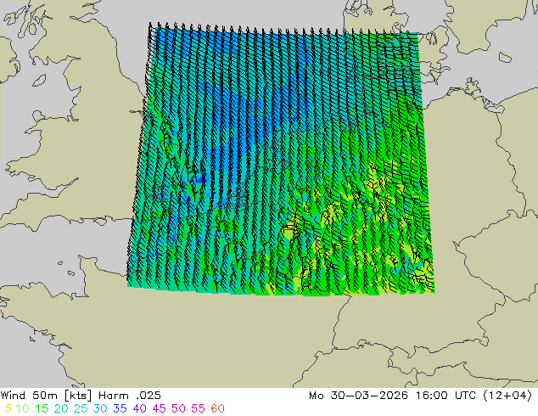Click the blue '35' legend value

(x=120, y=408)
